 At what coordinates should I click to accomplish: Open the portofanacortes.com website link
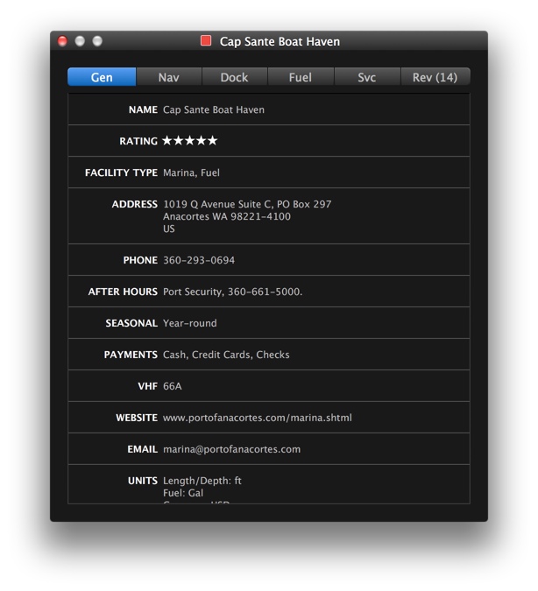click(257, 418)
